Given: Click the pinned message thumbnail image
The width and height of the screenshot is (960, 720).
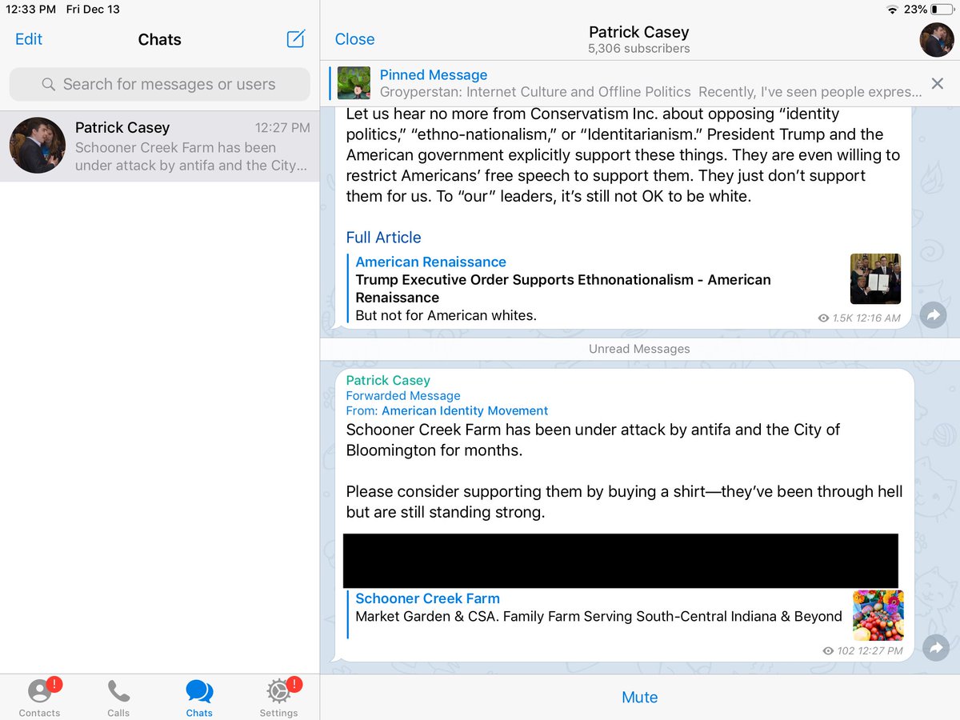Looking at the screenshot, I should pyautogui.click(x=354, y=83).
